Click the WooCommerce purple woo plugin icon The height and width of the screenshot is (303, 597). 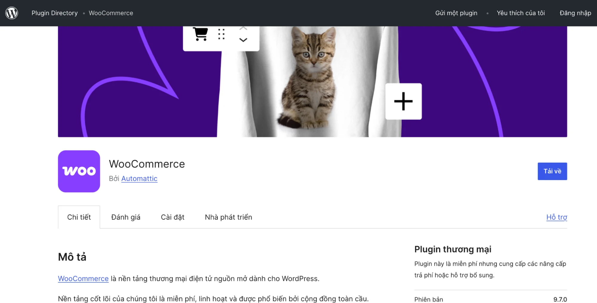coord(79,171)
